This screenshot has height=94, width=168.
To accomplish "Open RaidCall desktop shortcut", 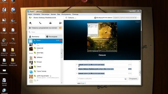I will coord(13,11).
